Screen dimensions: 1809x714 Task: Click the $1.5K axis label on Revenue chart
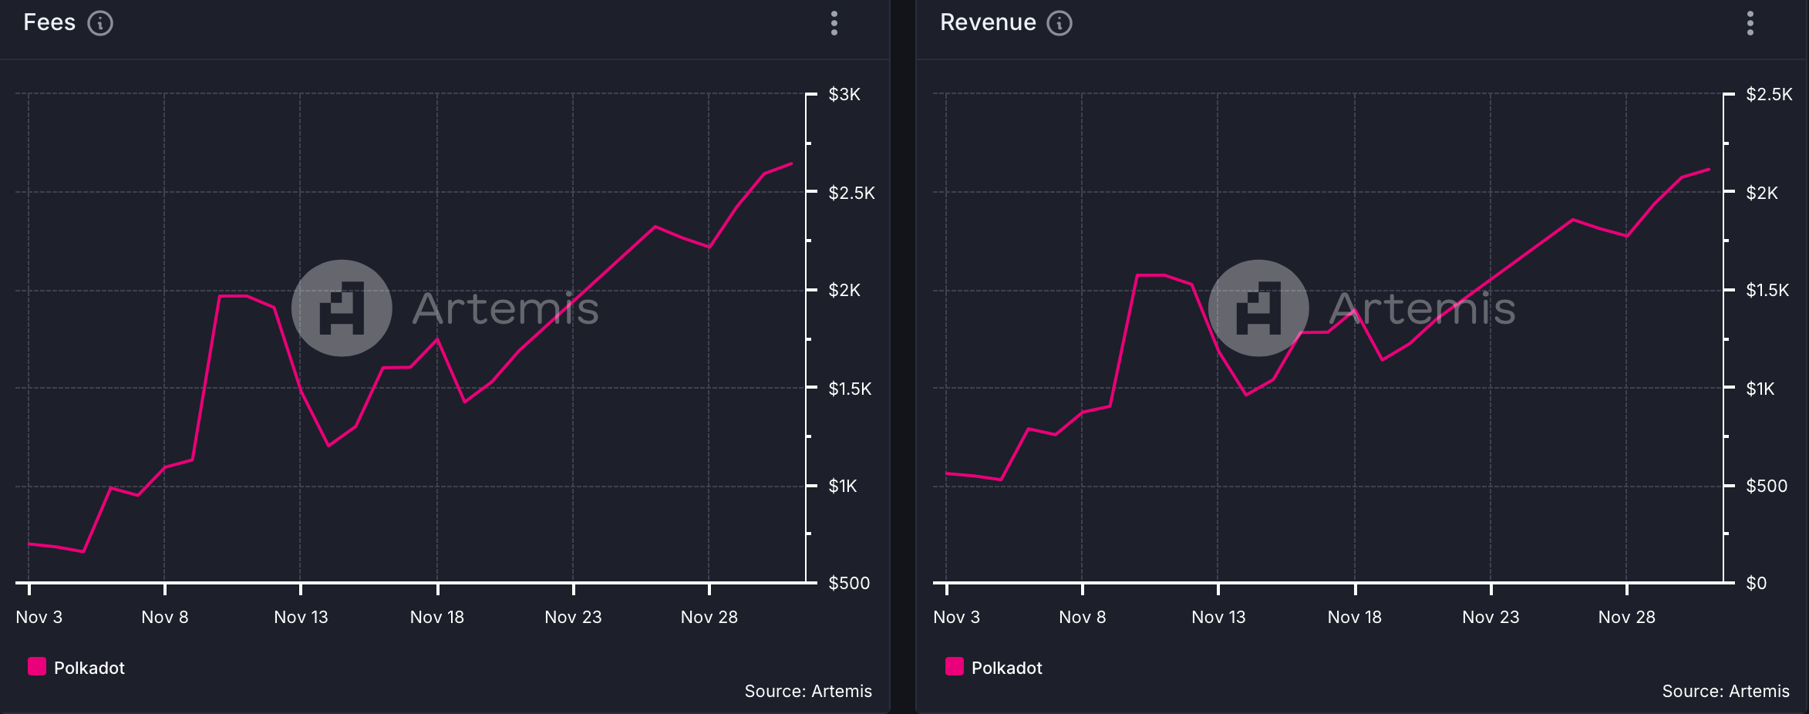pyautogui.click(x=1768, y=290)
